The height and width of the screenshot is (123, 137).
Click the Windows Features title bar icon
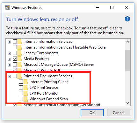pos(7,8)
